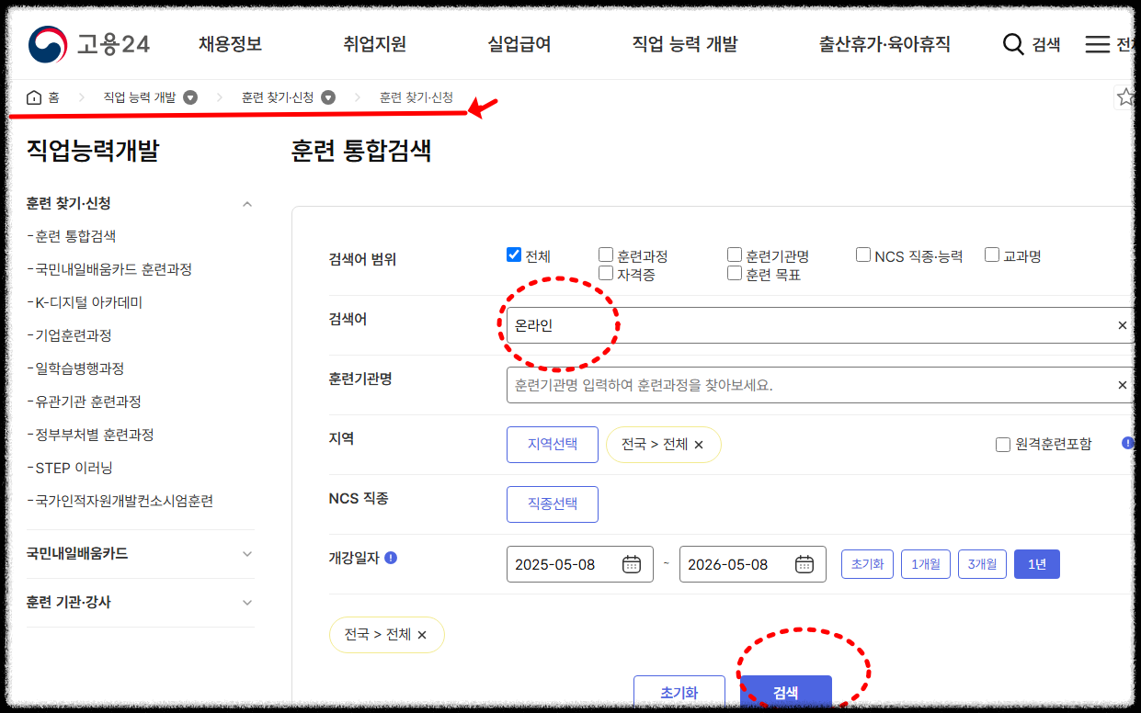Enable the 훈련과정 checkbox
The image size is (1141, 713).
[605, 254]
